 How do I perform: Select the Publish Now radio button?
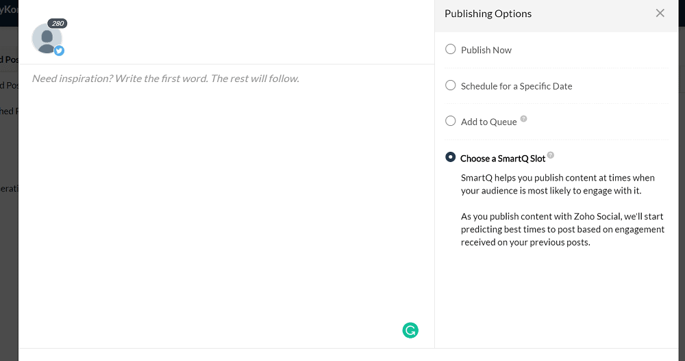451,49
